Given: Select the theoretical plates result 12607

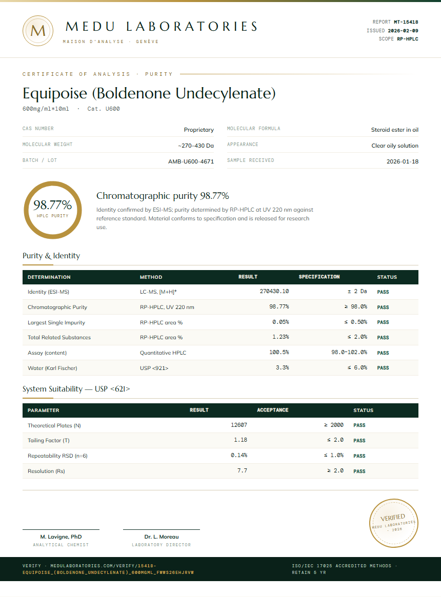Looking at the screenshot, I should (239, 425).
